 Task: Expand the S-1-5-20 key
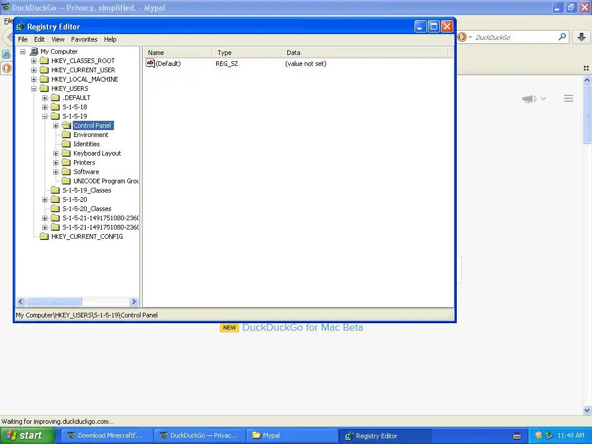click(x=45, y=199)
